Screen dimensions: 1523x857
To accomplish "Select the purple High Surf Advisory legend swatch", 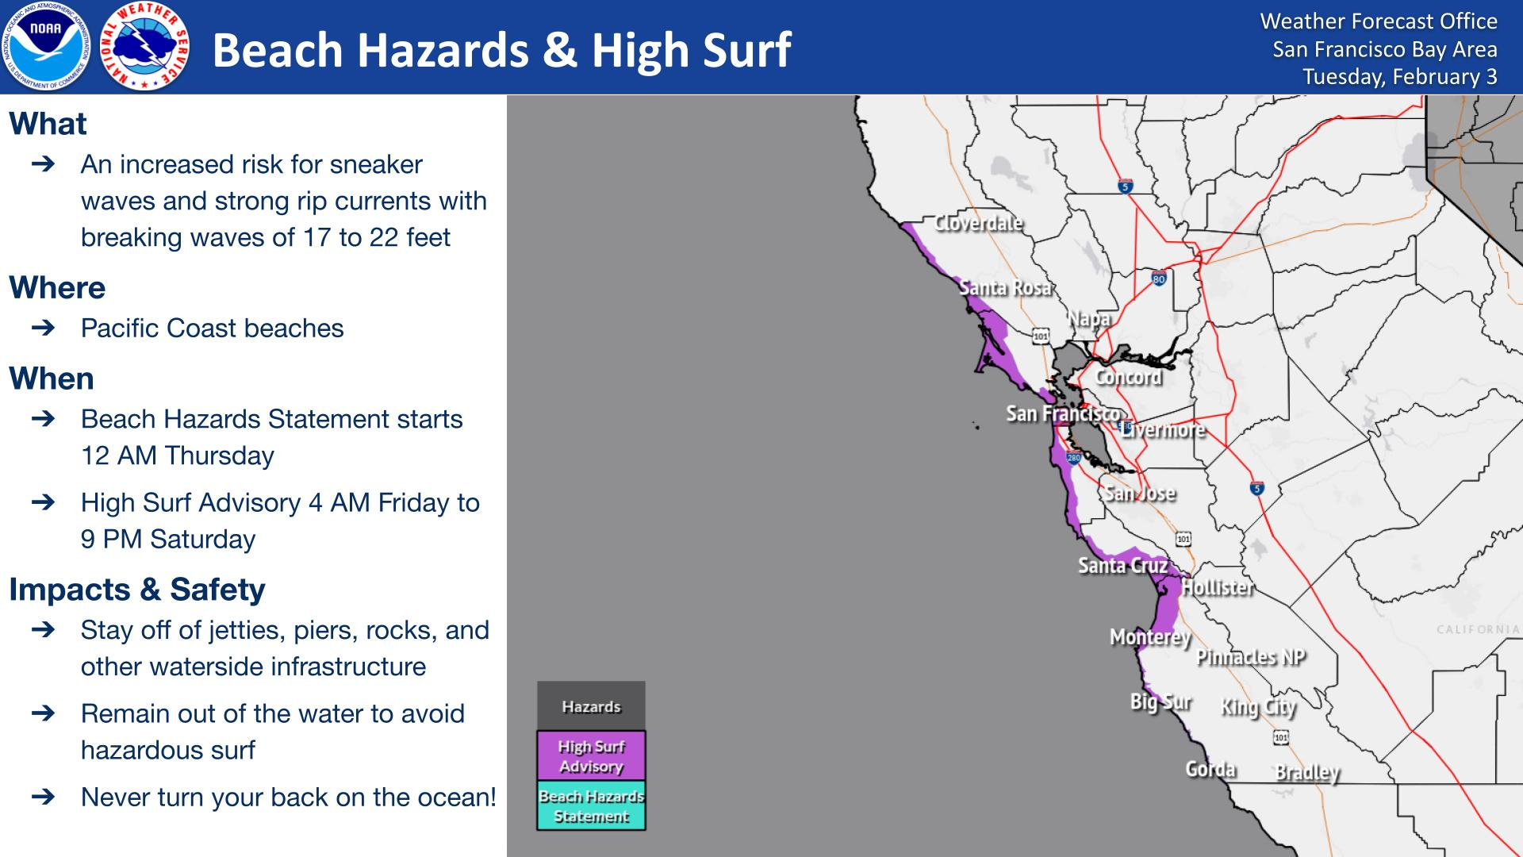I will tap(591, 755).
